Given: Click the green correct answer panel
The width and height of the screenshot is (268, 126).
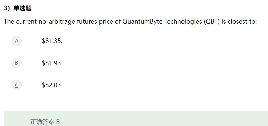Looking at the screenshot, I should click(x=136, y=118).
